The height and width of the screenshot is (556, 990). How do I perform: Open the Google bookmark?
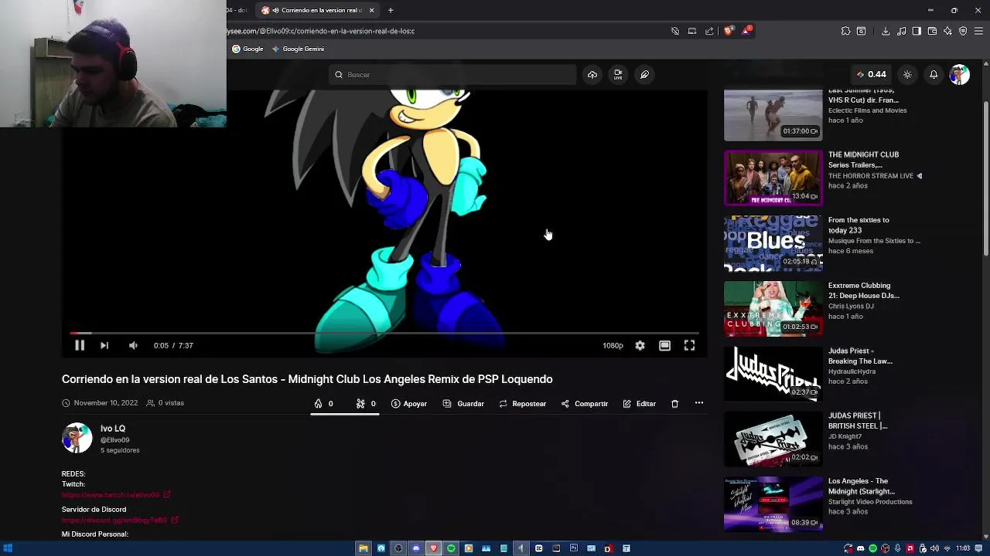pos(247,49)
